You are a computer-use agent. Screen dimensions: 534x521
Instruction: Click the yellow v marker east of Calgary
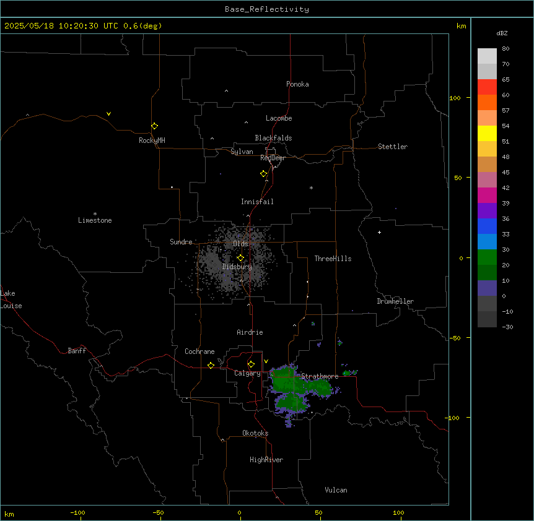click(266, 361)
